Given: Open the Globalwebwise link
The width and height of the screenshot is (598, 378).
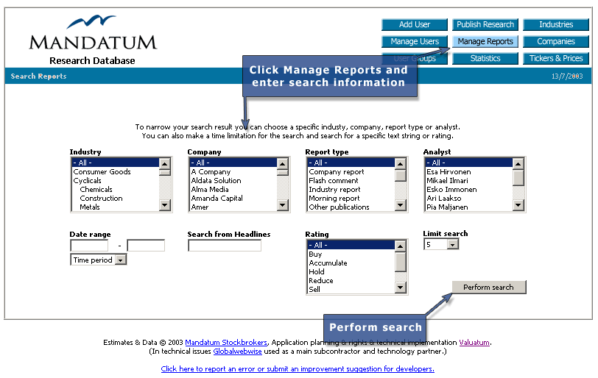Looking at the screenshot, I should (237, 351).
